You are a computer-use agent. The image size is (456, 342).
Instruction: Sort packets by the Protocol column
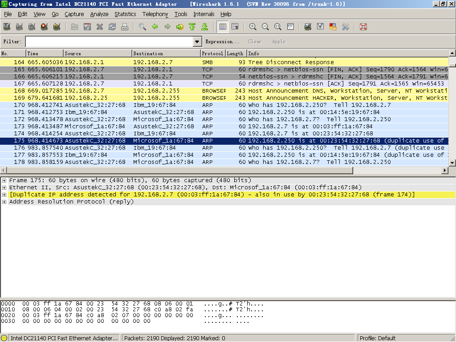point(213,53)
